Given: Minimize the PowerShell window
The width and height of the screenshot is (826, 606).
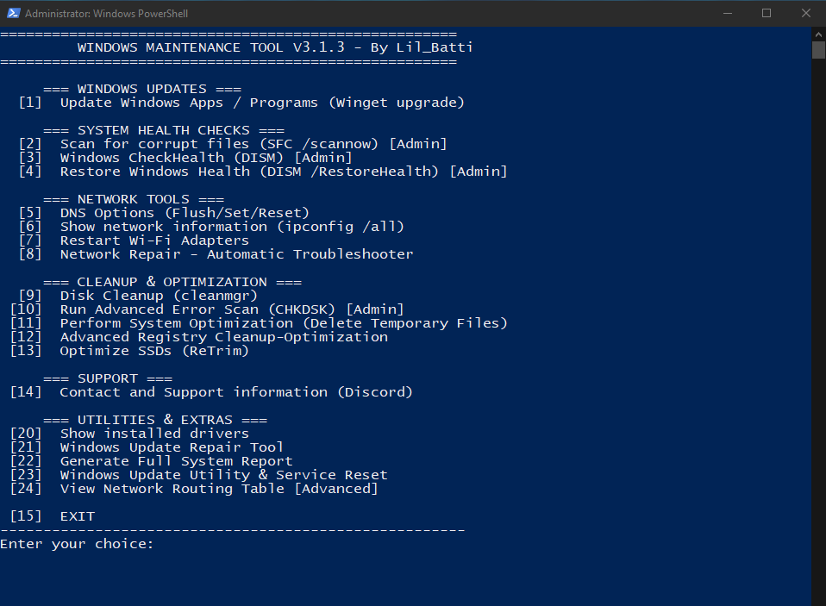Looking at the screenshot, I should (728, 13).
